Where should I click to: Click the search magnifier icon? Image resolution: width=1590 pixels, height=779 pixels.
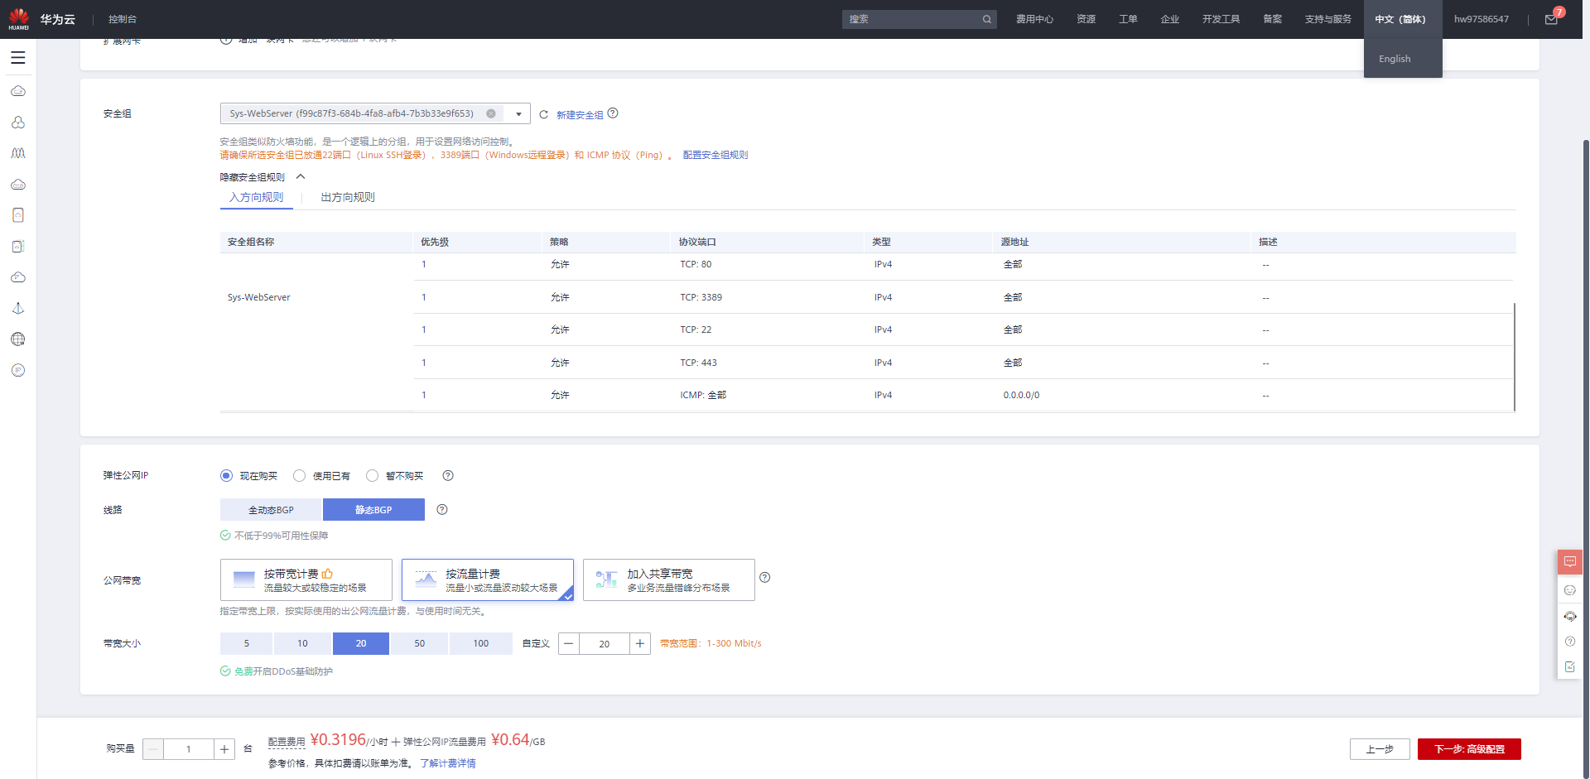coord(987,19)
